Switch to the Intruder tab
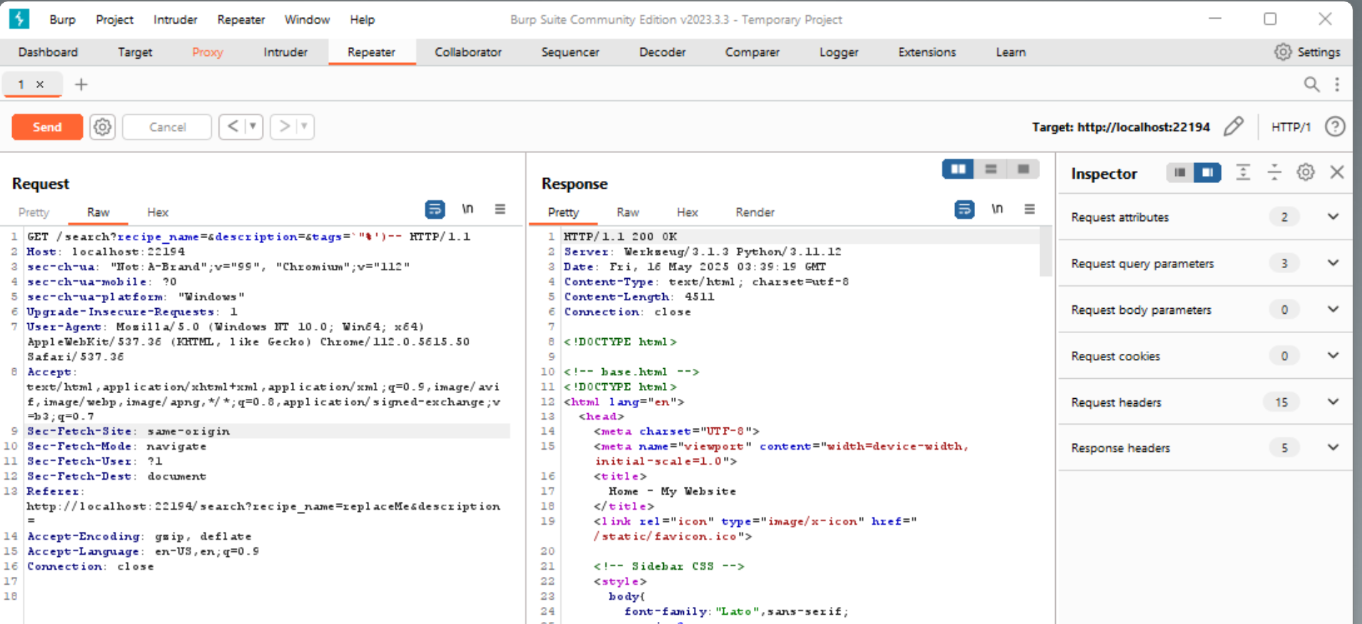The image size is (1362, 624). [x=285, y=52]
